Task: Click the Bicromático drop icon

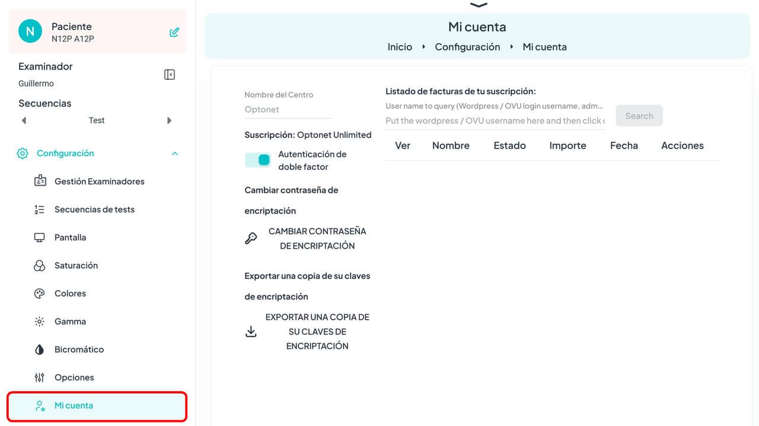Action: click(x=40, y=350)
